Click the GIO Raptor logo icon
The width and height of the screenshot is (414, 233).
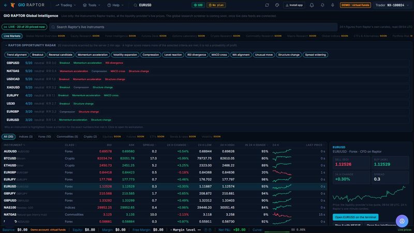[12, 5]
